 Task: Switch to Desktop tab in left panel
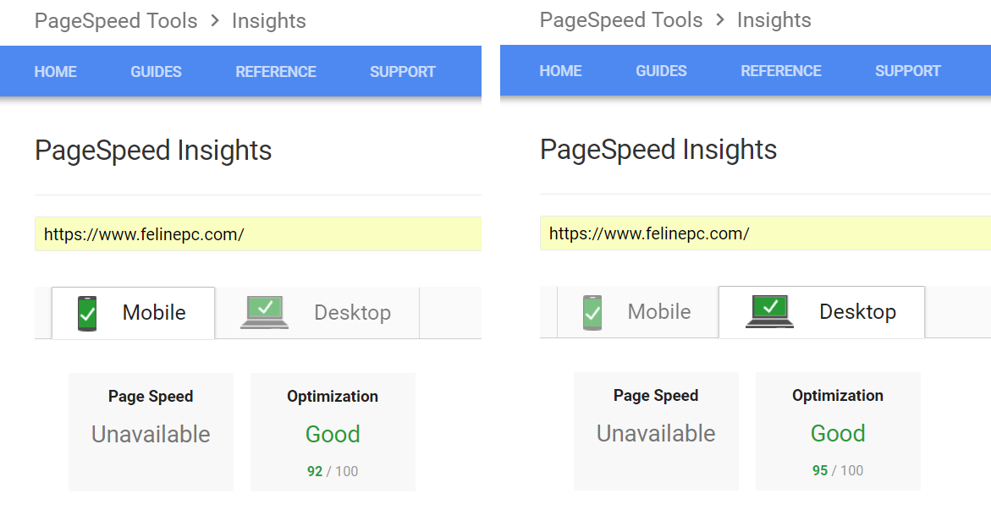point(317,313)
